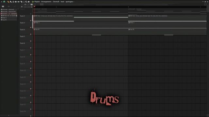Mute Track 2 with its dot toggle
This screenshot has width=209, height=117.
[x=31, y=20]
